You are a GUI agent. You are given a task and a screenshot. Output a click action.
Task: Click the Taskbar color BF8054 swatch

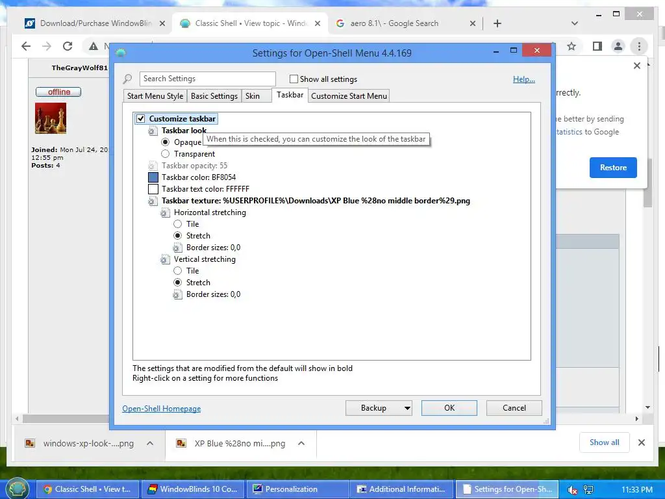(x=153, y=177)
